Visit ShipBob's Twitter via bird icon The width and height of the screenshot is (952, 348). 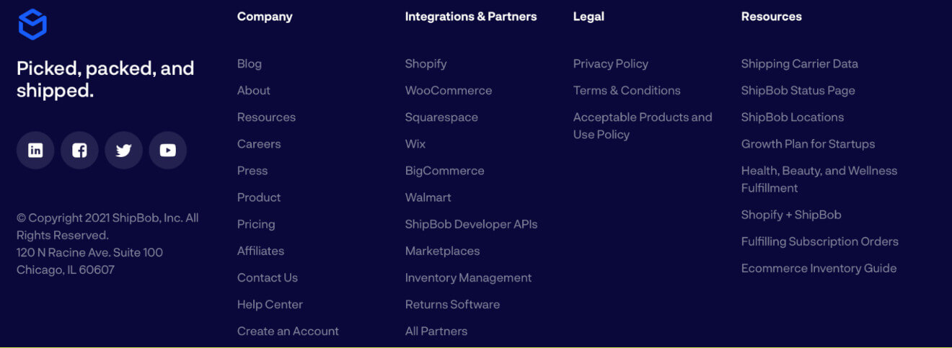click(x=123, y=151)
